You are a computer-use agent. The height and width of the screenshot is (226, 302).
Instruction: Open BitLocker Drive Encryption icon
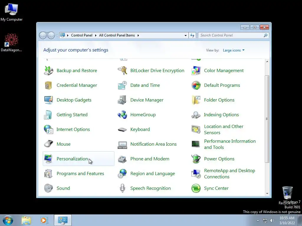coord(122,71)
